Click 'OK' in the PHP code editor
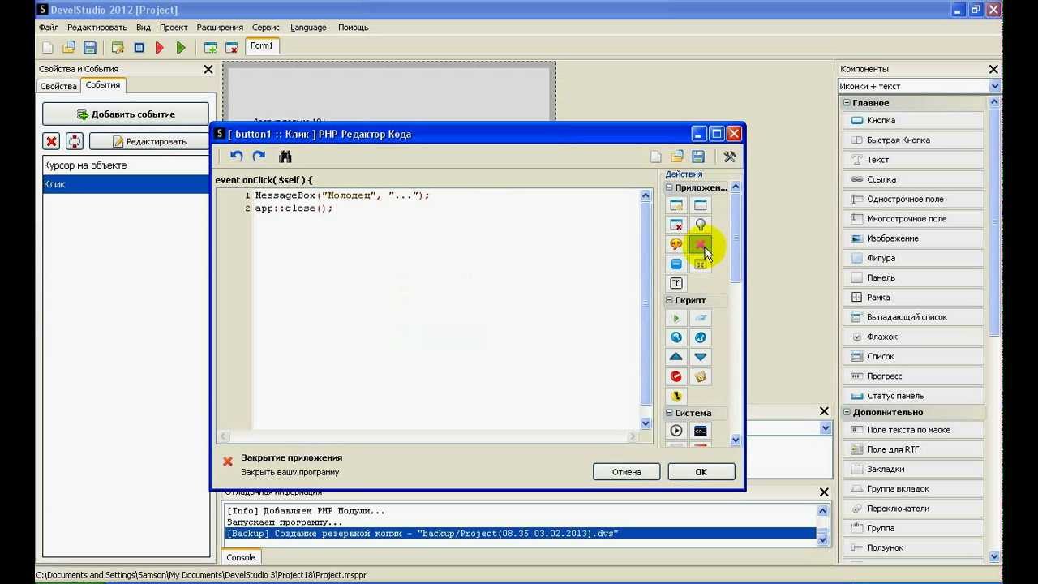 tap(701, 472)
